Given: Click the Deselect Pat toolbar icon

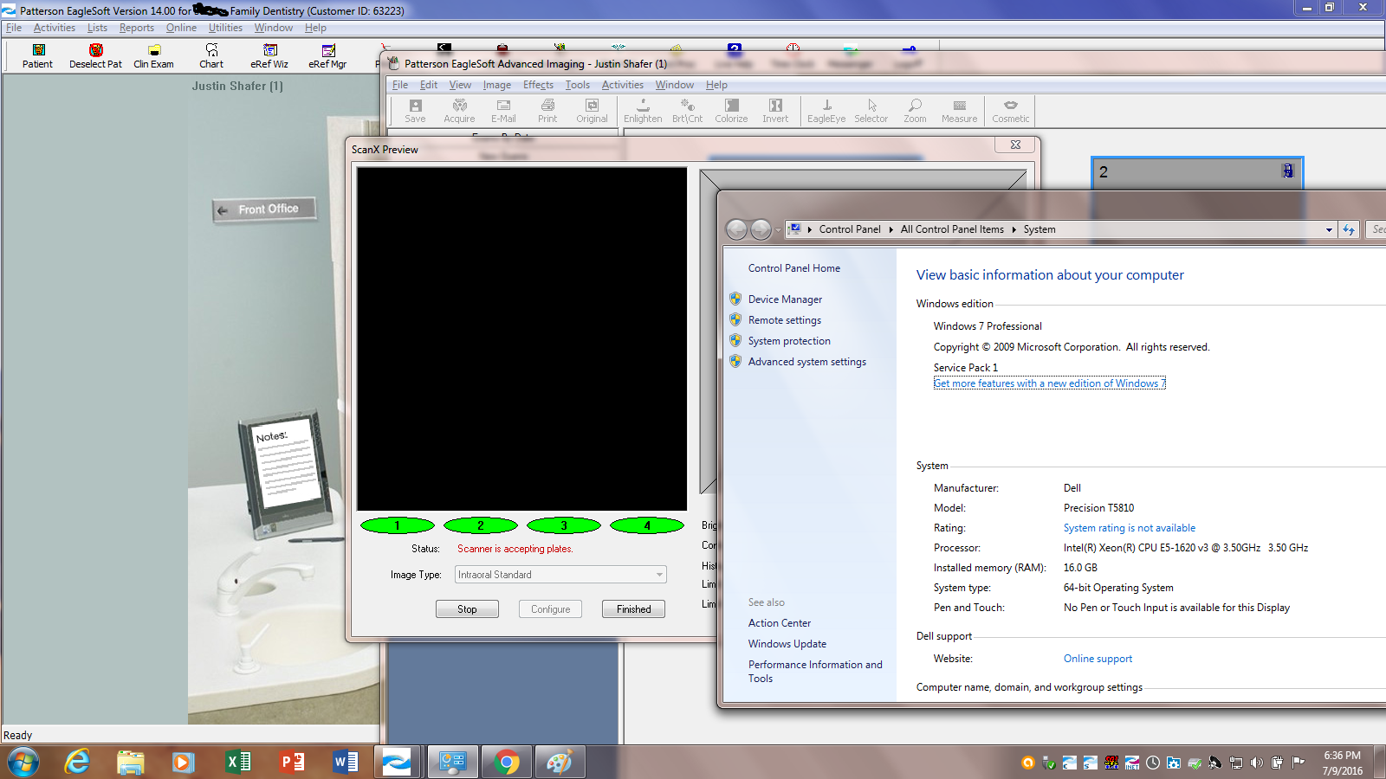Looking at the screenshot, I should click(95, 56).
